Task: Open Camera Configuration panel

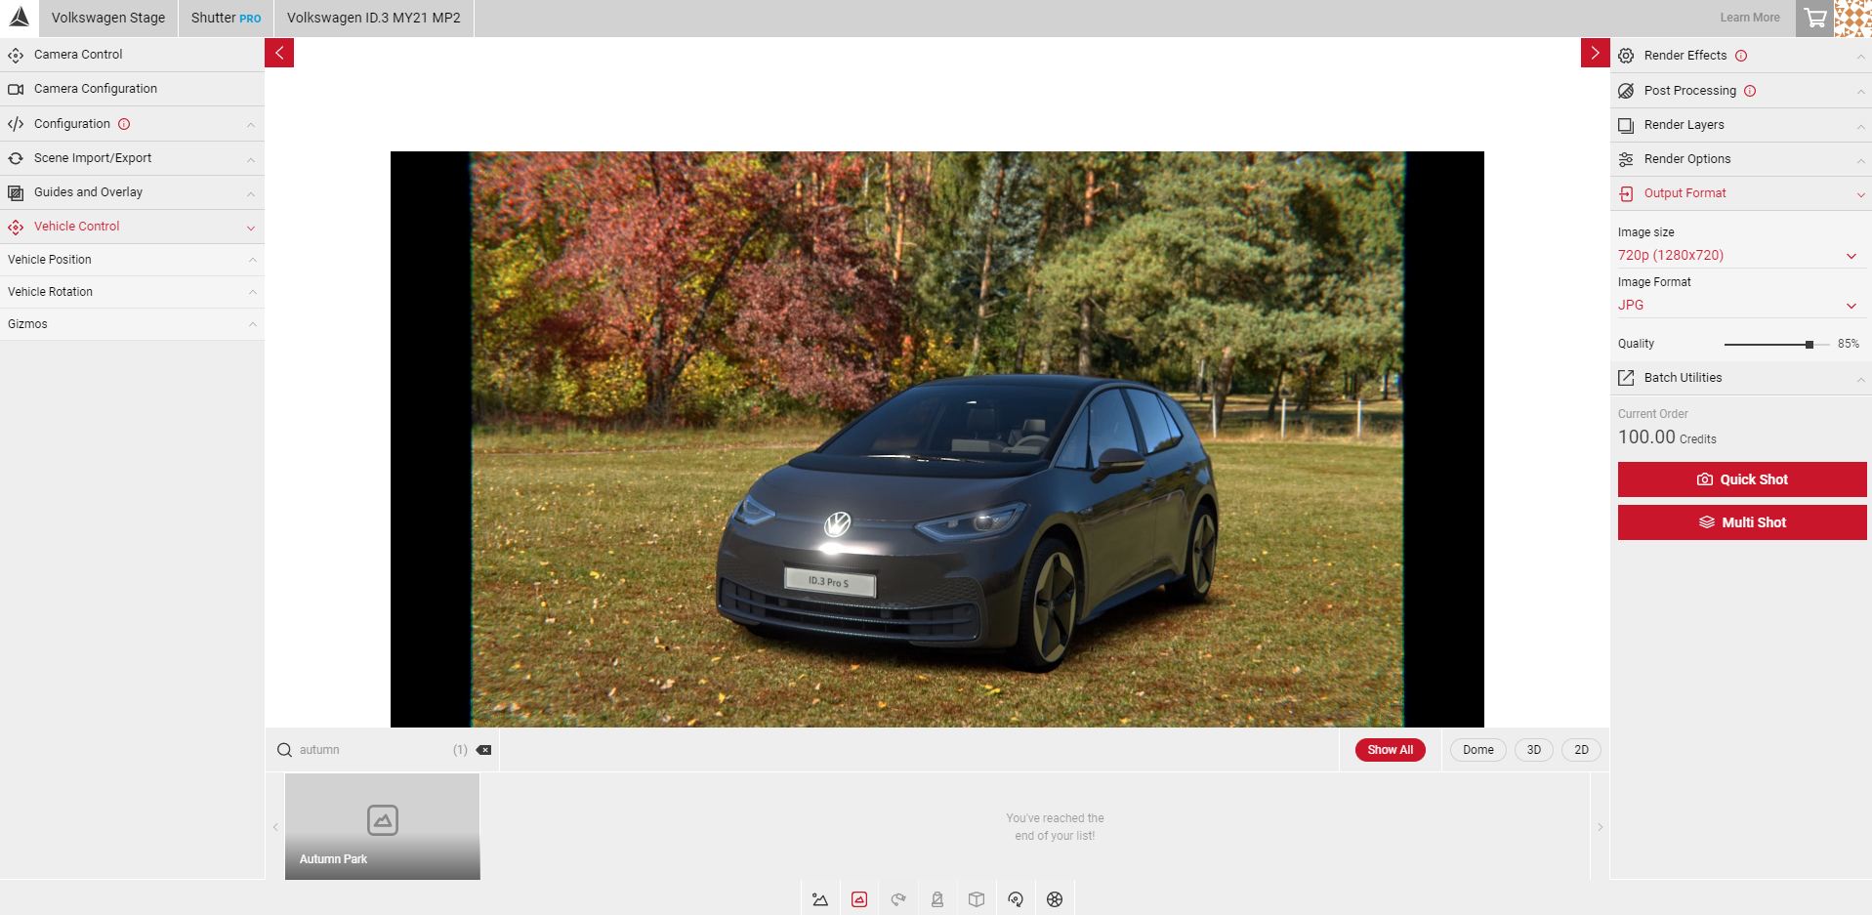Action: (132, 89)
